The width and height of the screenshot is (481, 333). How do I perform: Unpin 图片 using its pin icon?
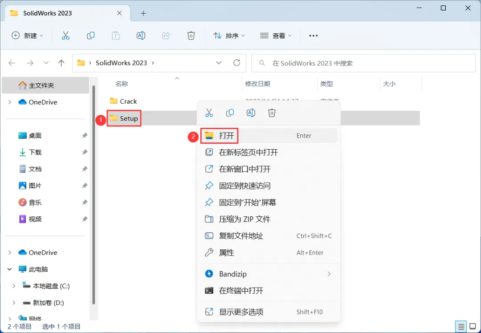(x=85, y=186)
